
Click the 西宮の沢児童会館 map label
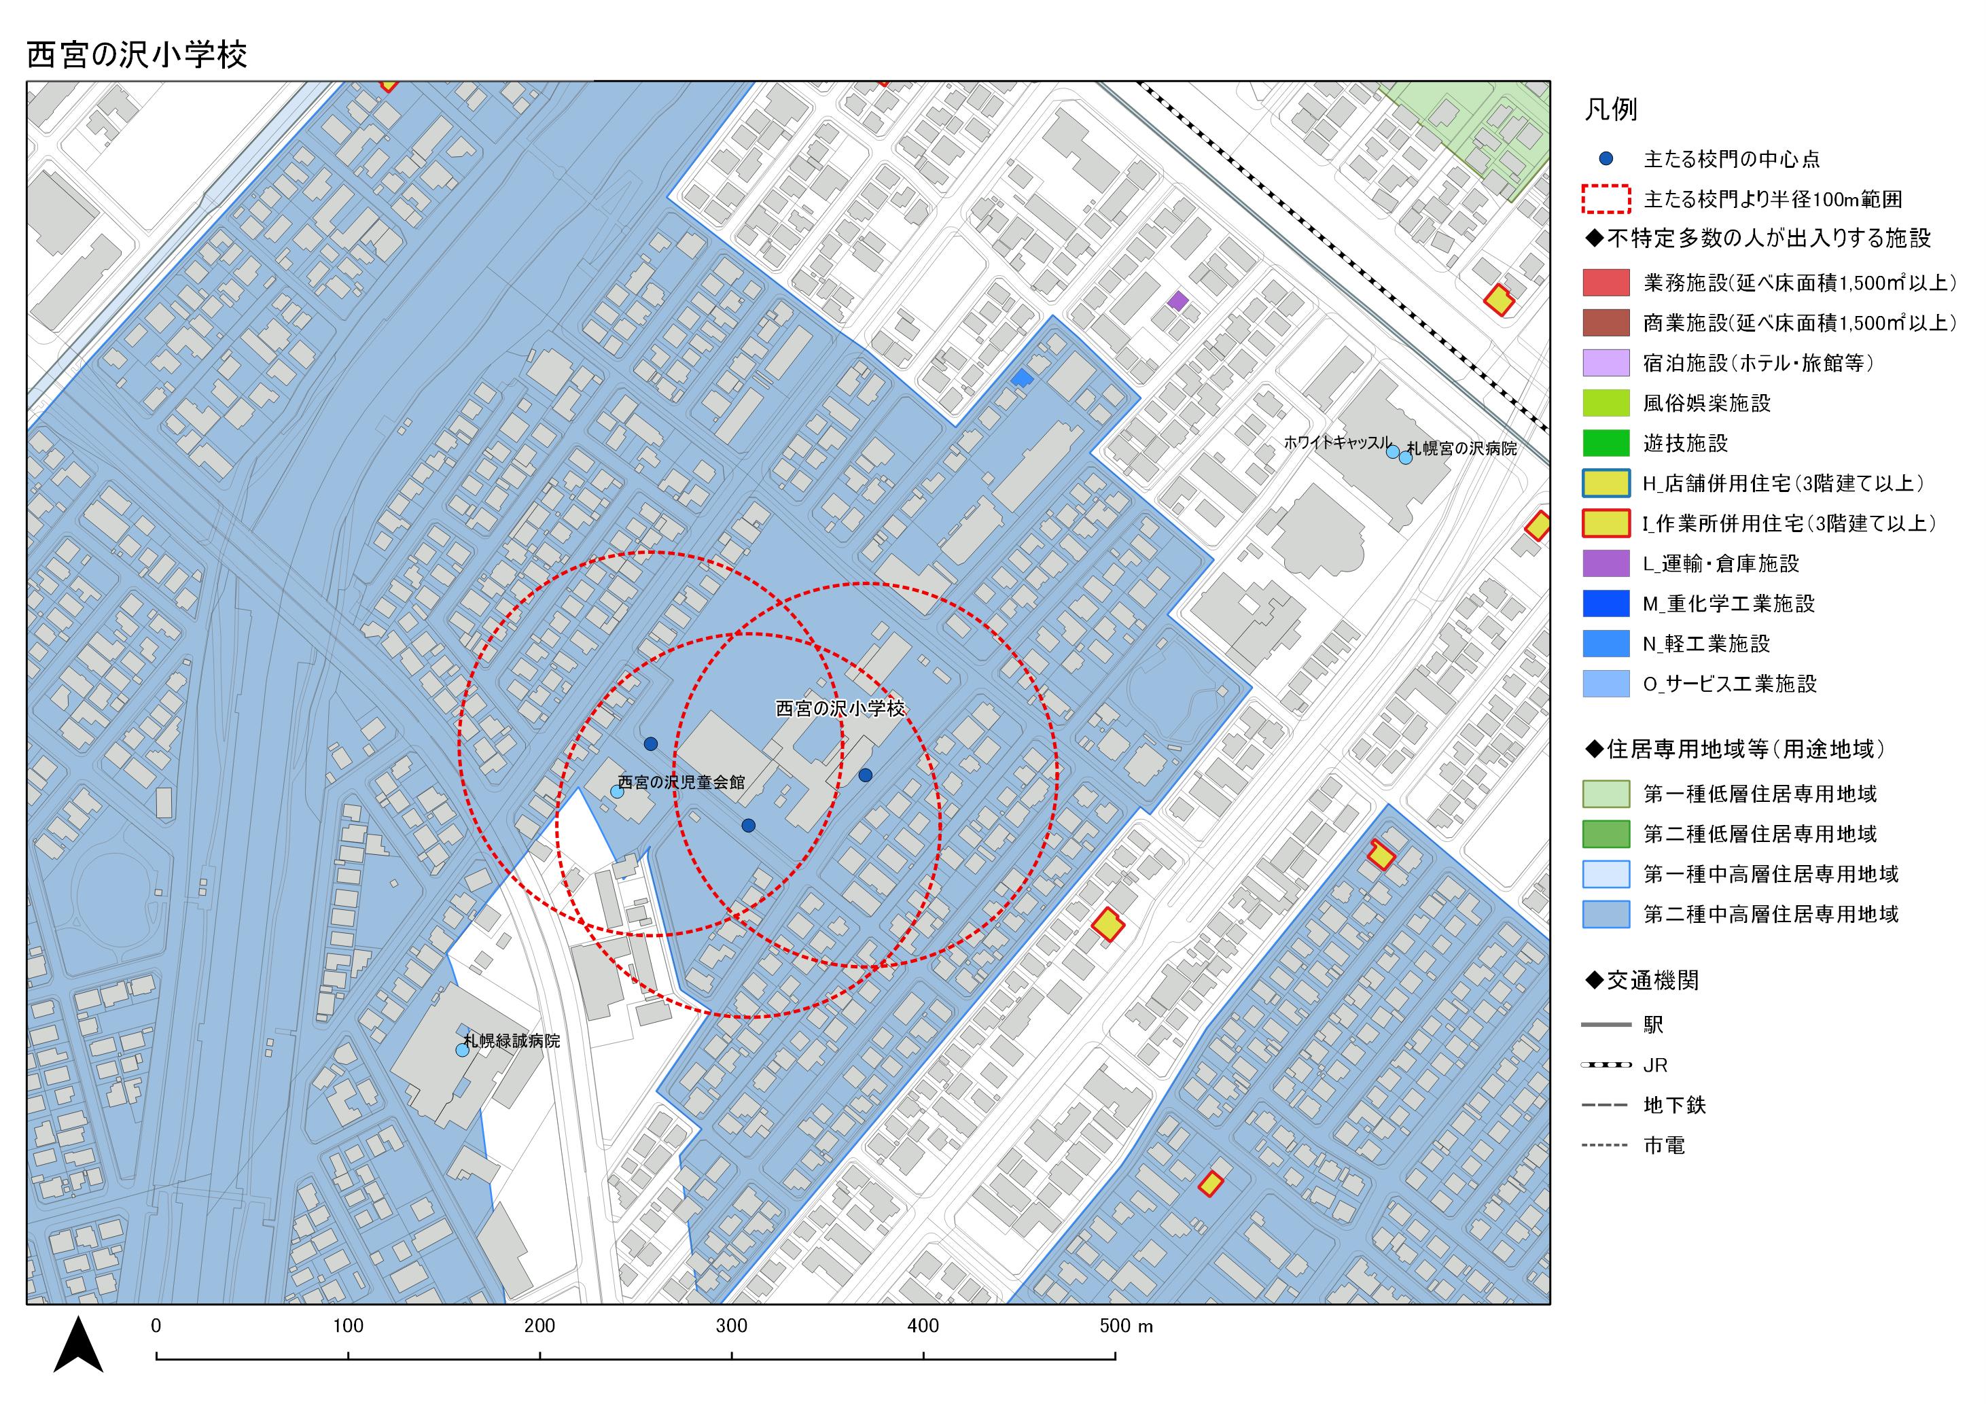point(681,782)
